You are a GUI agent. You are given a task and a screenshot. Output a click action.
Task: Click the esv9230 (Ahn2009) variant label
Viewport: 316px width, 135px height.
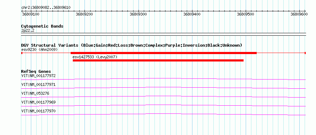(39, 49)
